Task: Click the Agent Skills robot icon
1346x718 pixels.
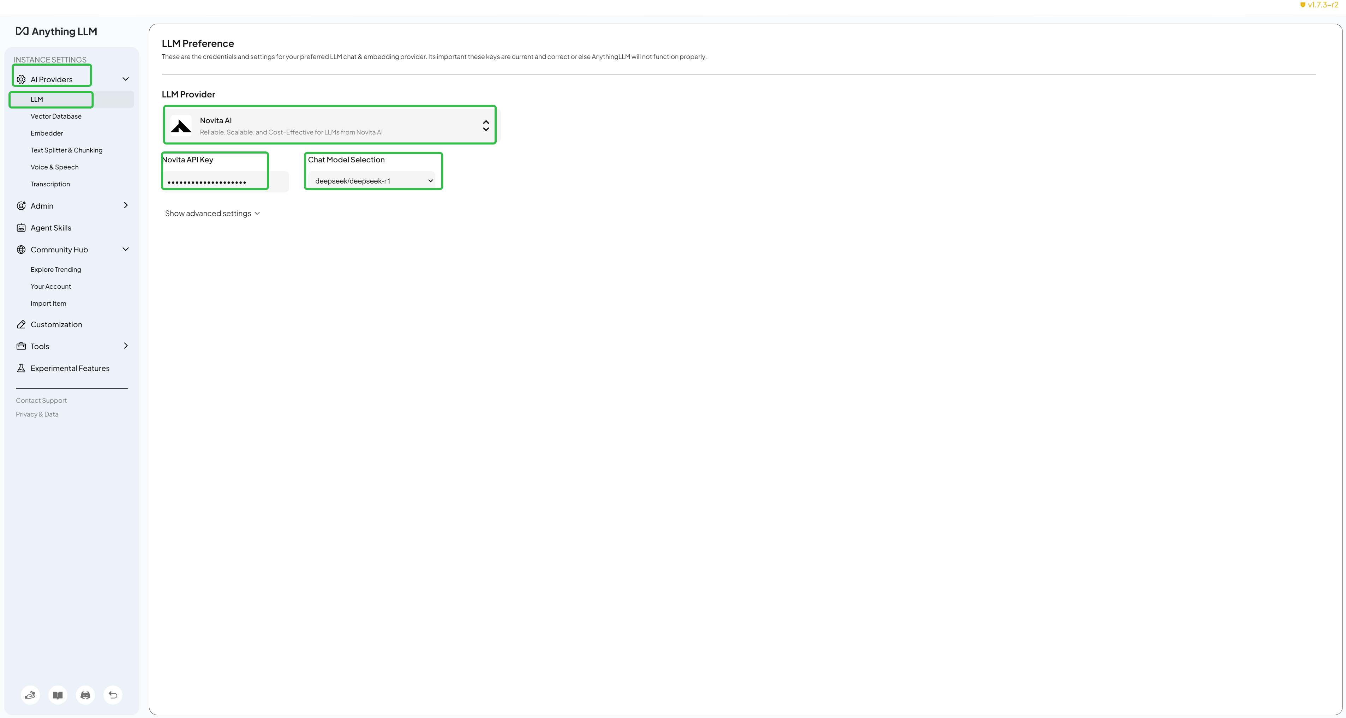Action: pyautogui.click(x=22, y=228)
